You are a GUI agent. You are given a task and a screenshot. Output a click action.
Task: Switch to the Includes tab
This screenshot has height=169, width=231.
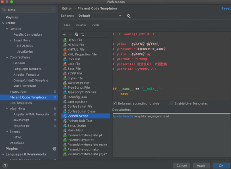point(81,25)
